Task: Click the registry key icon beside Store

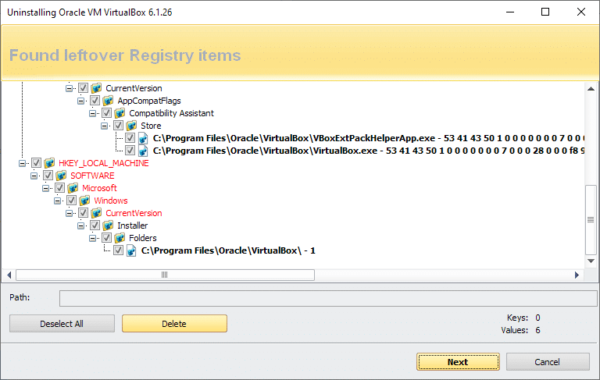Action: 131,126
